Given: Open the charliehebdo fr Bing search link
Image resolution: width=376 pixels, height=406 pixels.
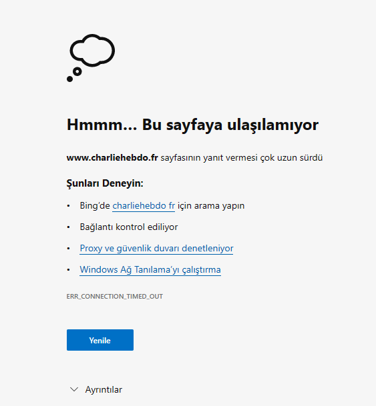Looking at the screenshot, I should tap(144, 206).
